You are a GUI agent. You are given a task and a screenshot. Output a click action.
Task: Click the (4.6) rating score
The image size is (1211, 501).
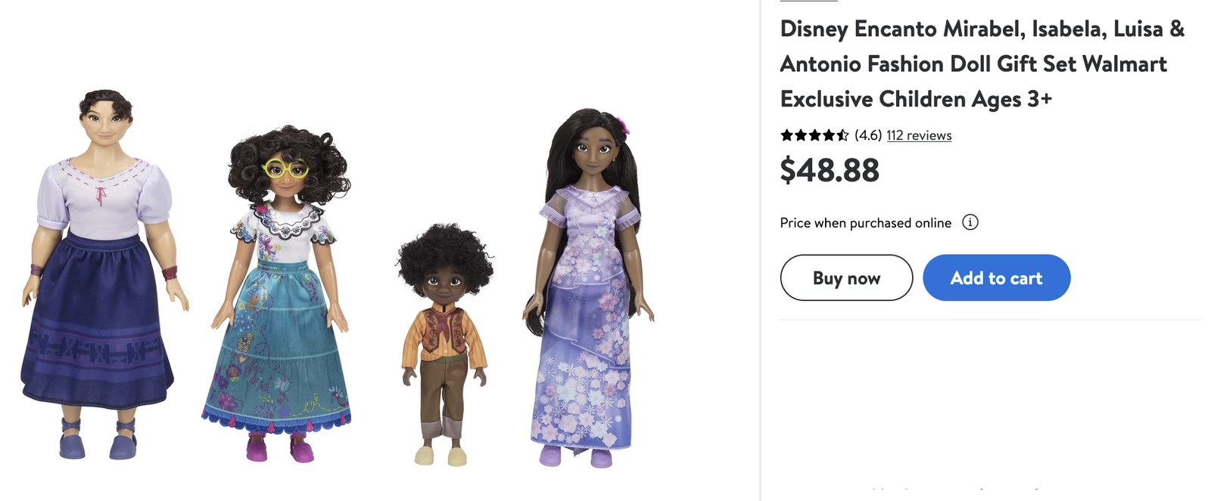pos(868,135)
